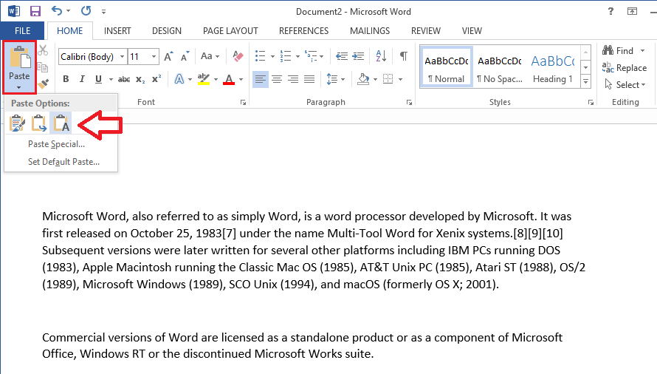Click the Clear All Formatting eraser icon
Viewport: 657px width, 374px height.
(238, 56)
